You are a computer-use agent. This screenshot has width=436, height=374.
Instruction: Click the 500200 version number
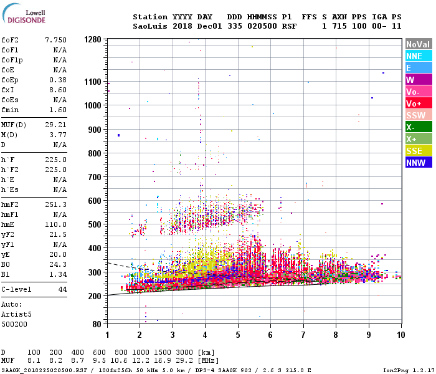(x=14, y=324)
